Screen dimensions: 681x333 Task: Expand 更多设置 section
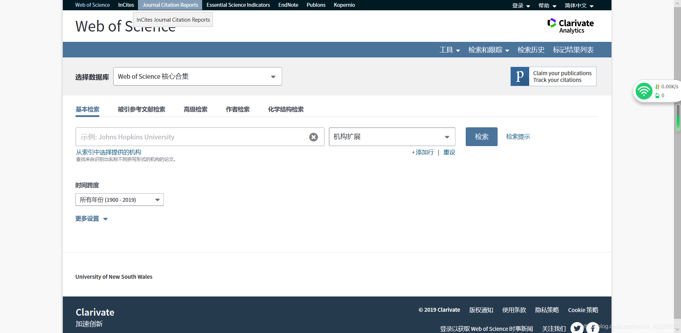pyautogui.click(x=92, y=219)
